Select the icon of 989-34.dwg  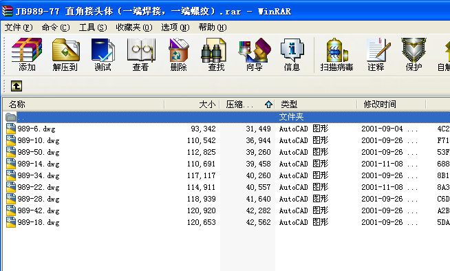[x=11, y=175]
